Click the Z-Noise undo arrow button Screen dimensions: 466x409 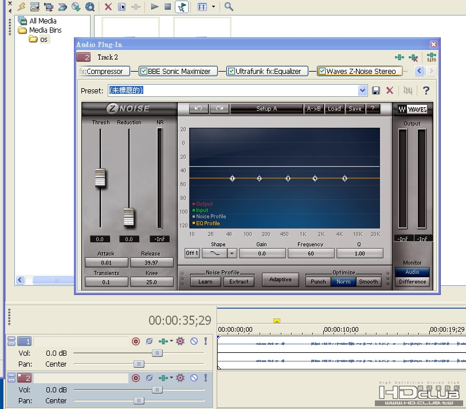(x=198, y=108)
